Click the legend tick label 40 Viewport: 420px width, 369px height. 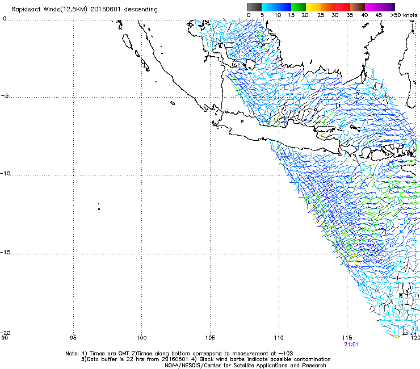point(364,15)
